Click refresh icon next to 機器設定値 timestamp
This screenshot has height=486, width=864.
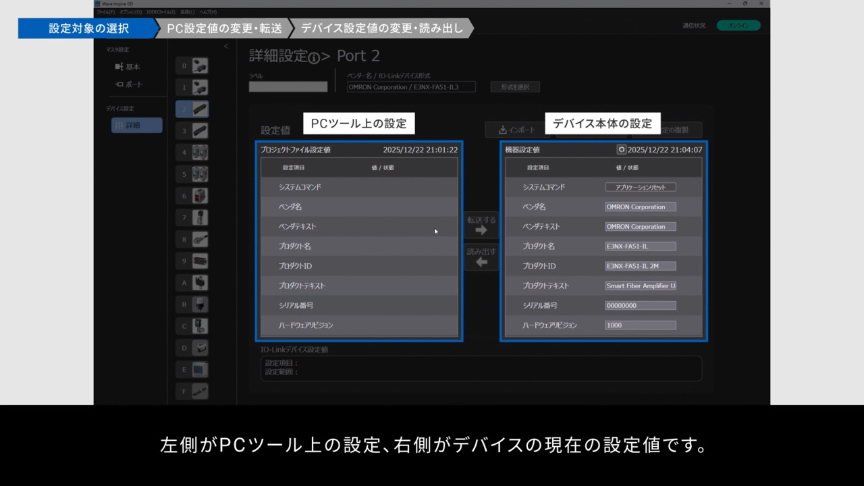coord(621,150)
